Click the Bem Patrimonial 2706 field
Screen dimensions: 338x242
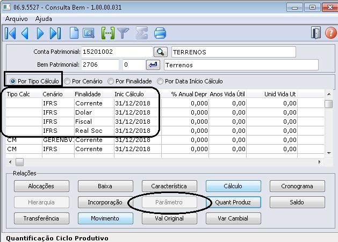[x=100, y=65]
